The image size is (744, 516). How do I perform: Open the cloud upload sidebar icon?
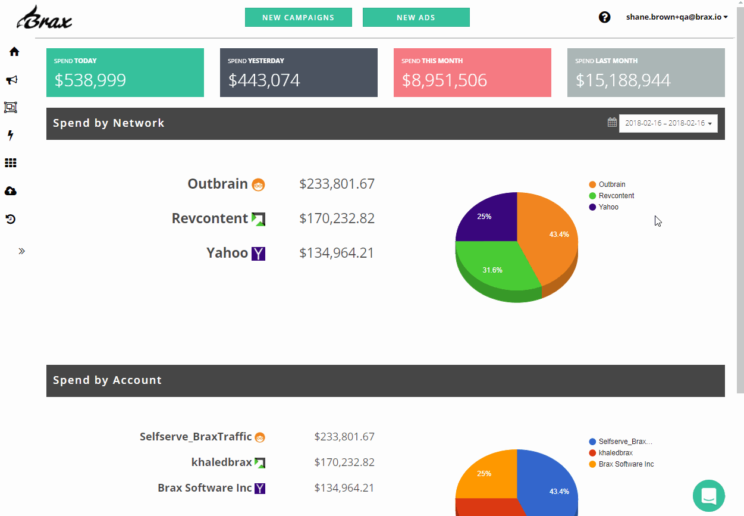11,191
